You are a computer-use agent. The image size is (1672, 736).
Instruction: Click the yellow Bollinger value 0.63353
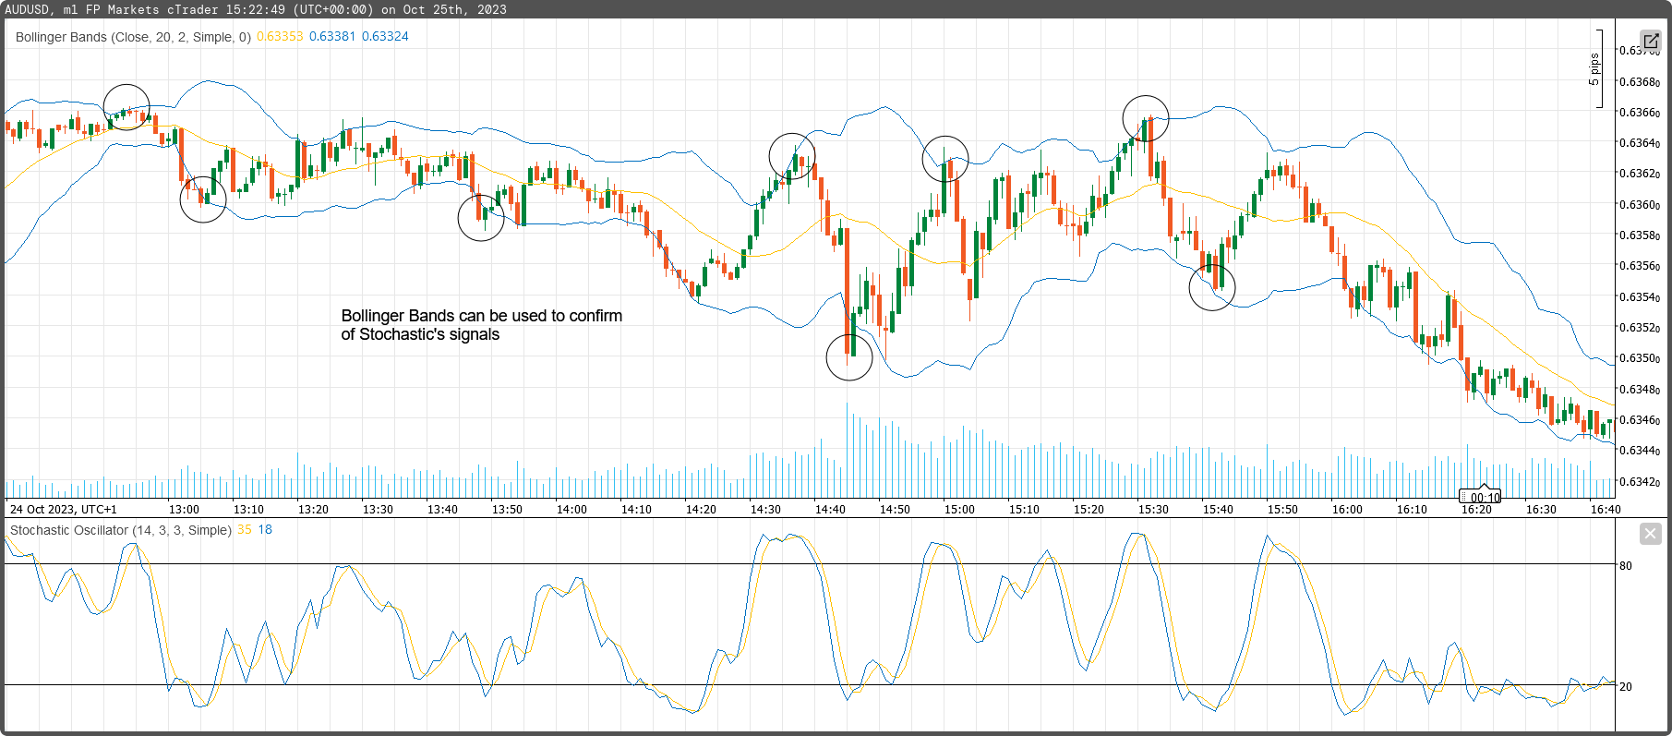[x=280, y=37]
